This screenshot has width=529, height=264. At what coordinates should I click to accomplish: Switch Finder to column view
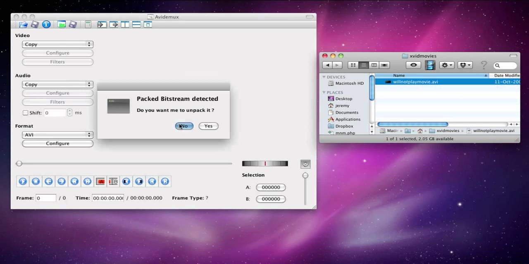[x=374, y=65]
